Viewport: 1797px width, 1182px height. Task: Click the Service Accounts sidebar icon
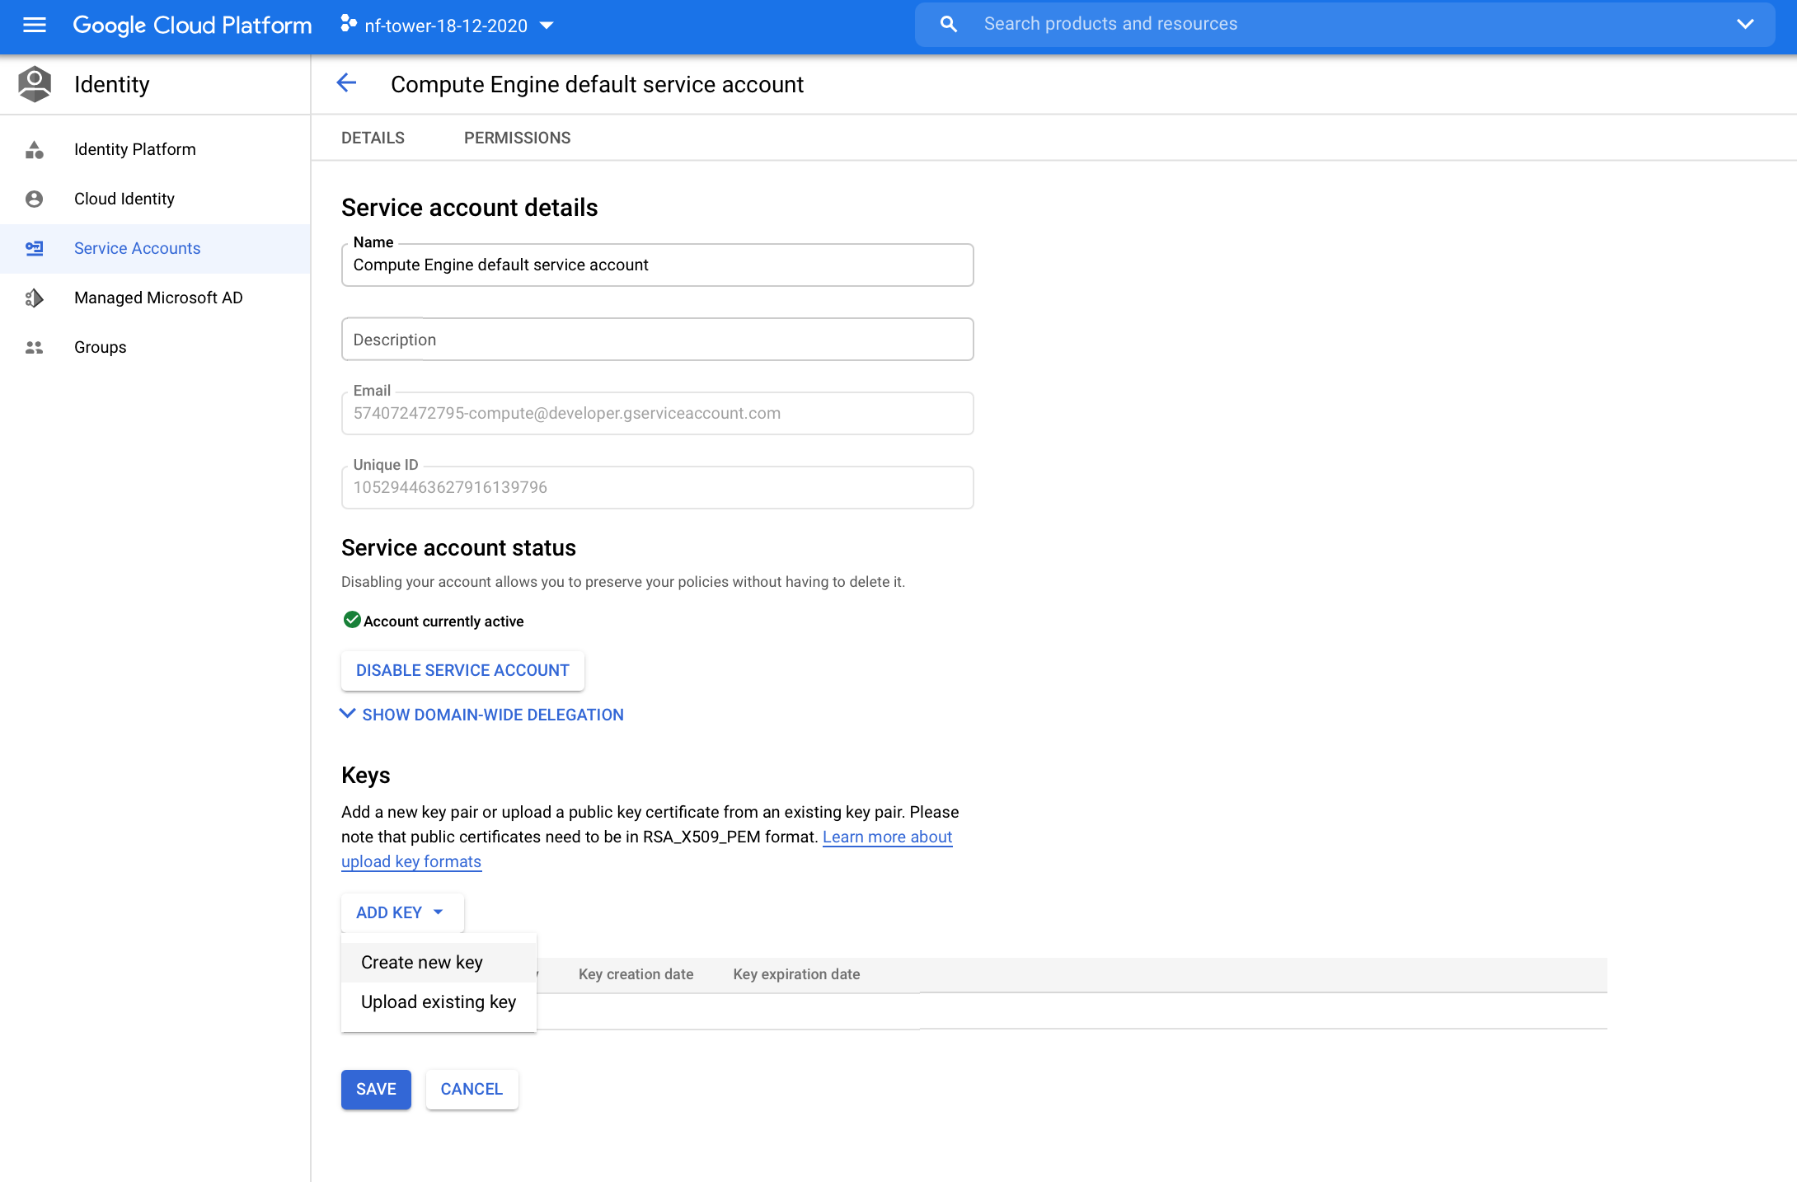point(34,248)
